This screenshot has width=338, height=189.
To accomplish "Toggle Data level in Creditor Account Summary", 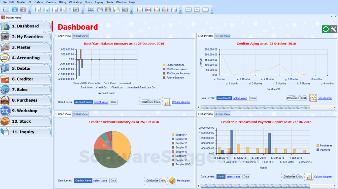I will pyautogui.click(x=113, y=181).
